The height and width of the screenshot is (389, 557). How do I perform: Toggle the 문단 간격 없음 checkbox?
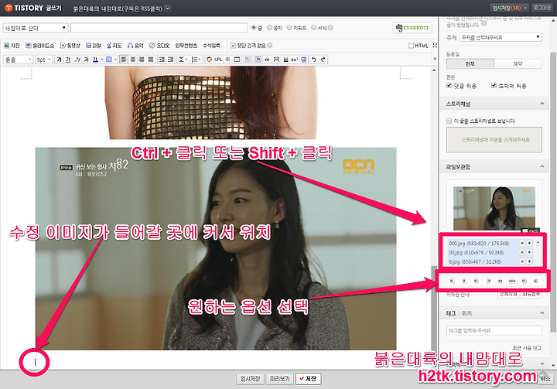233,46
